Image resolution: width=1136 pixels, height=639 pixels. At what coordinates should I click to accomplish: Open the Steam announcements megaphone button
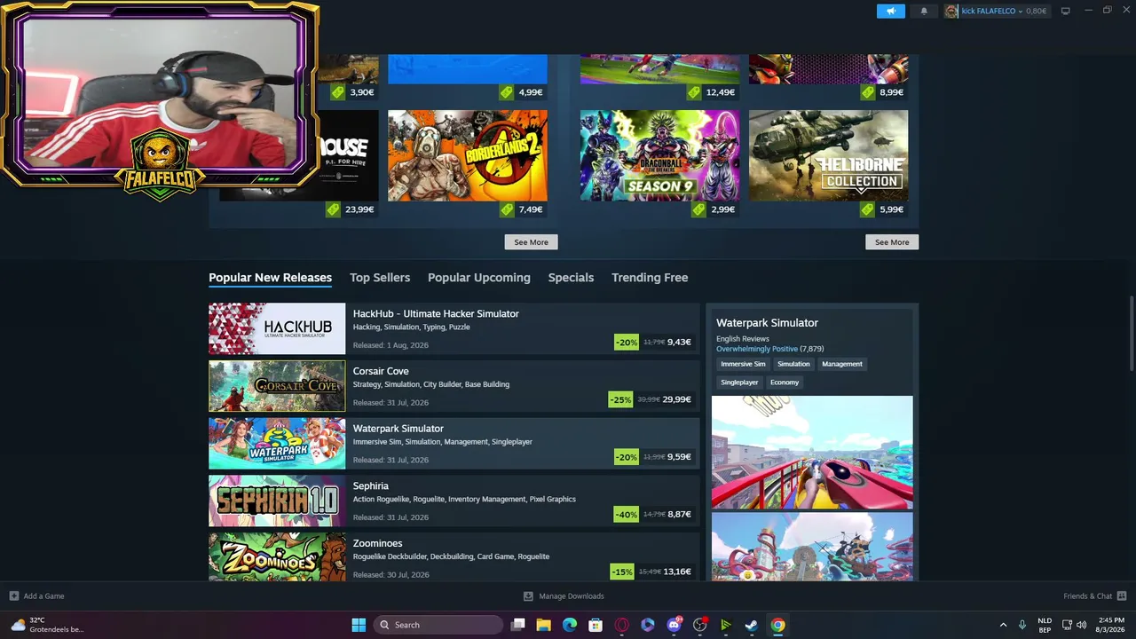pos(891,12)
